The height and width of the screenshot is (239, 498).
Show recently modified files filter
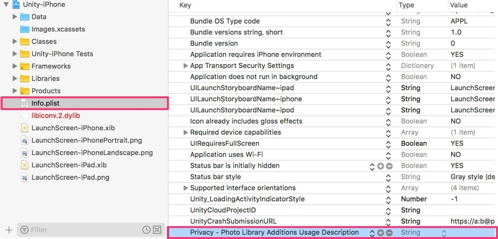click(x=146, y=230)
